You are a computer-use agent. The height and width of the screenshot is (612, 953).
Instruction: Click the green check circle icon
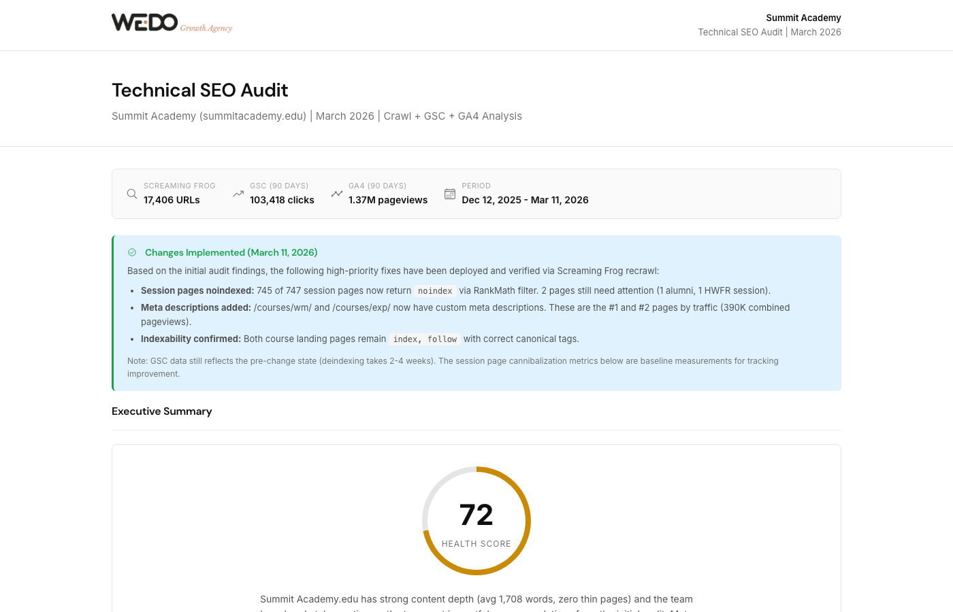coord(132,252)
